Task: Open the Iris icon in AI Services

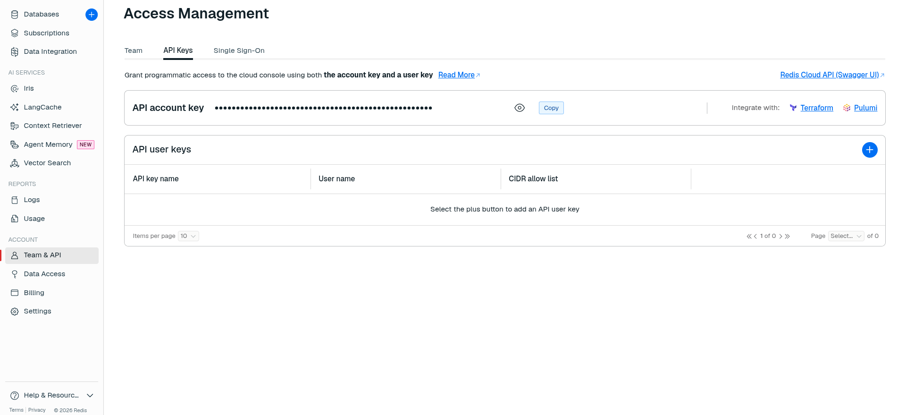Action: pos(15,88)
